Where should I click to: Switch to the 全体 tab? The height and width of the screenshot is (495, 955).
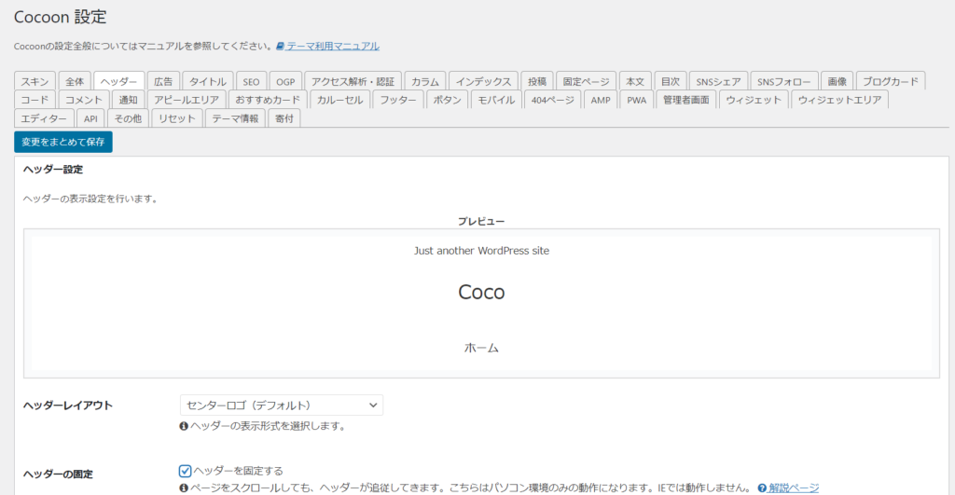pyautogui.click(x=75, y=81)
